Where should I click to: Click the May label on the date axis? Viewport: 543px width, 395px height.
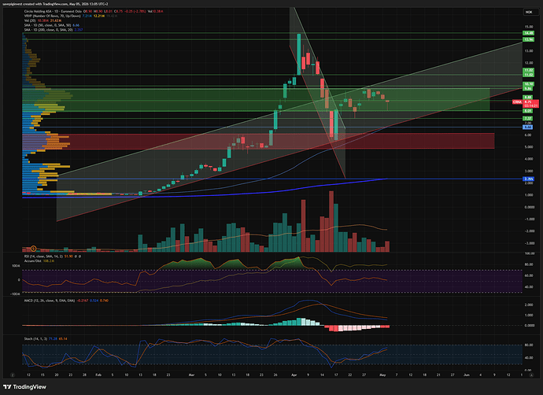[x=382, y=375]
